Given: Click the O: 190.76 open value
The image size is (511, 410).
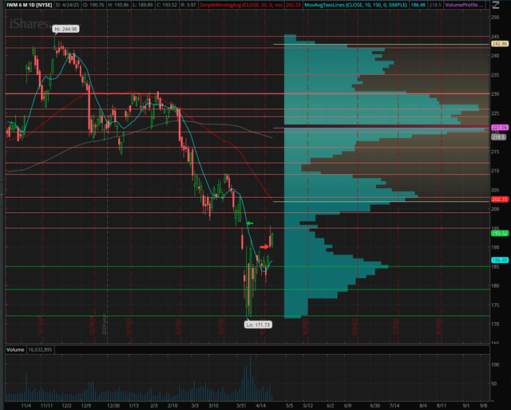Looking at the screenshot, I should (x=95, y=5).
